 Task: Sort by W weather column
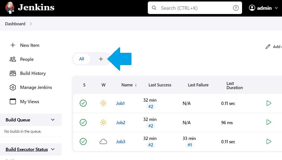pos(103,85)
